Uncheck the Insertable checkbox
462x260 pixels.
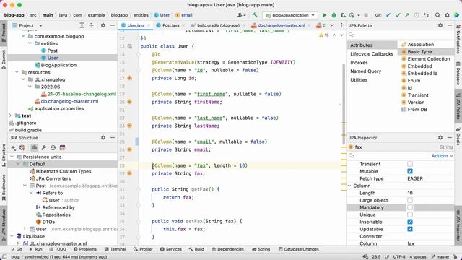(x=410, y=222)
